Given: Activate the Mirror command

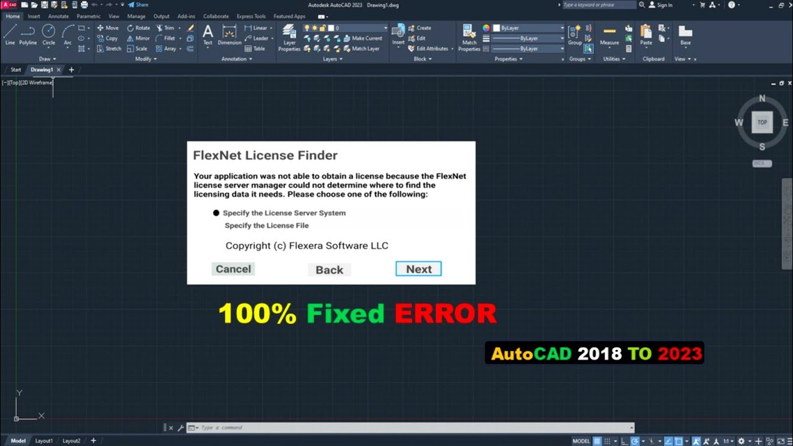Looking at the screenshot, I should pos(138,38).
